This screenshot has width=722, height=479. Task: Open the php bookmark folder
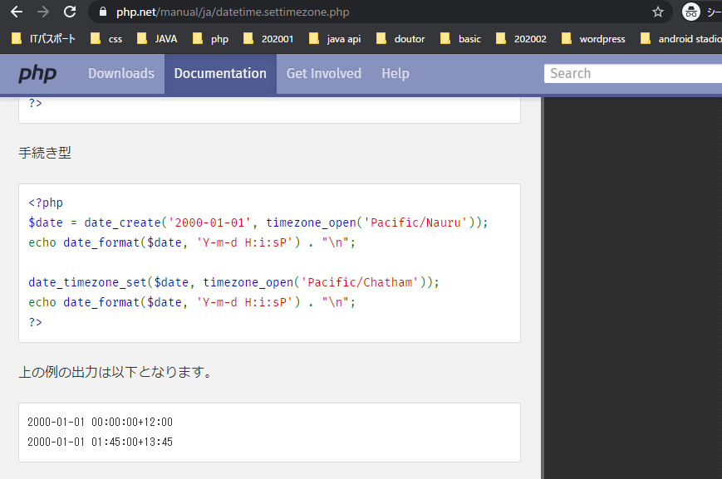point(210,39)
